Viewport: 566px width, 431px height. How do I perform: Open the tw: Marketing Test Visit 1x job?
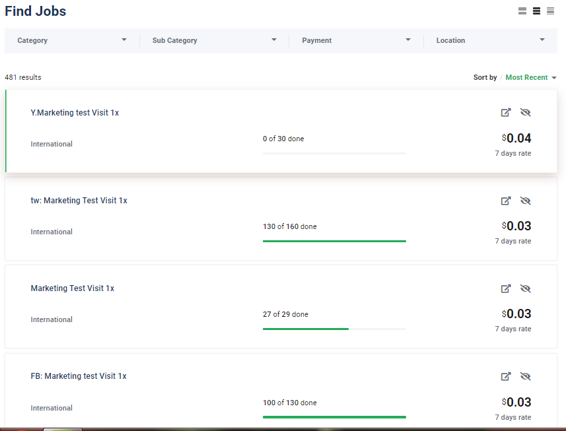(x=79, y=201)
